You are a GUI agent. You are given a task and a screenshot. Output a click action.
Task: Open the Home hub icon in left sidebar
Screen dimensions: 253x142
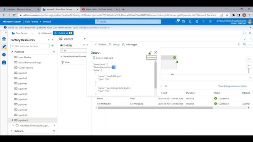[x=4, y=39]
